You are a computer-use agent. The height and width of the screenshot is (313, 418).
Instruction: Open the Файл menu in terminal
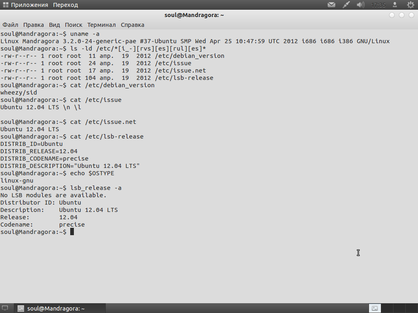coord(10,25)
